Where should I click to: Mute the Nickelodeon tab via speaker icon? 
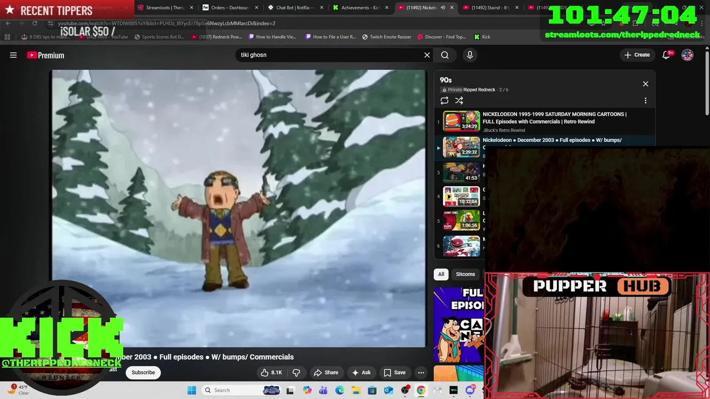coord(443,8)
